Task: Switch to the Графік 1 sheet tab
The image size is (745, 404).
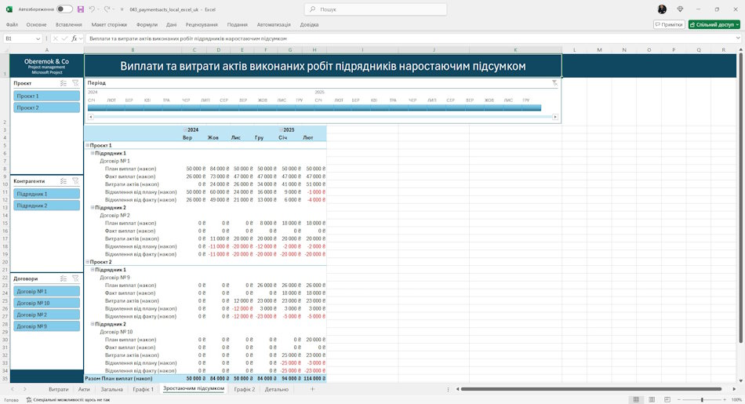Action: [x=143, y=389]
